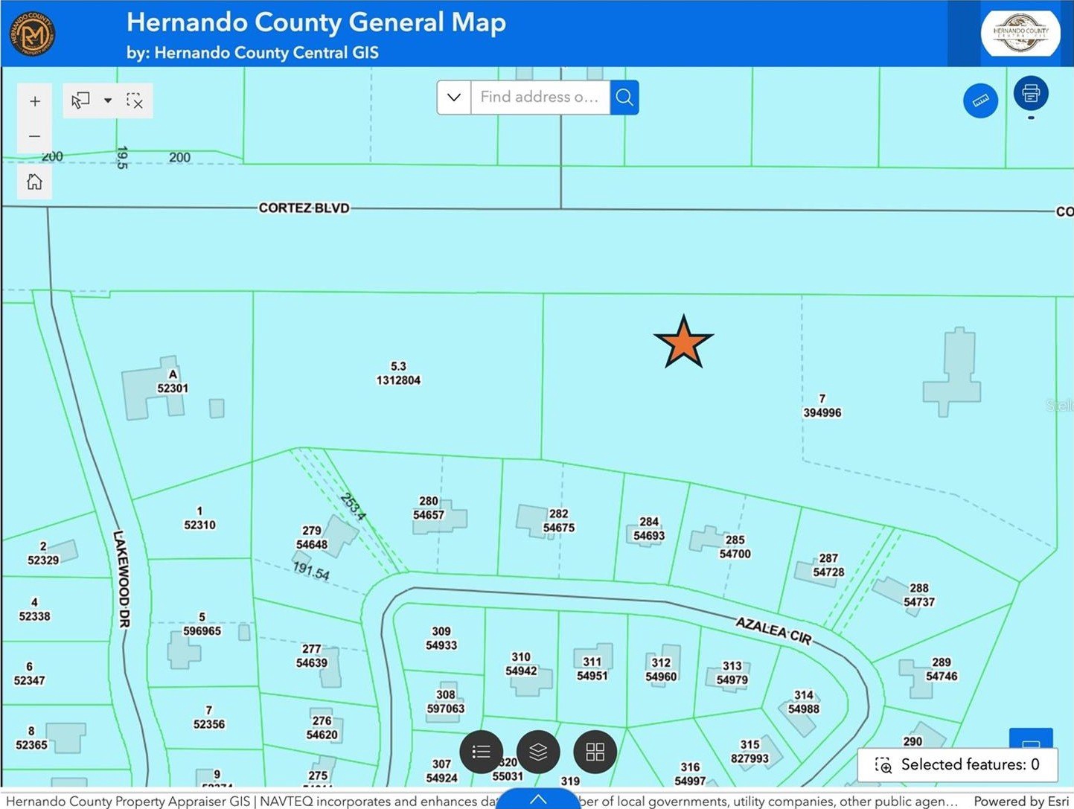Open the search source dropdown chevron

pos(454,97)
